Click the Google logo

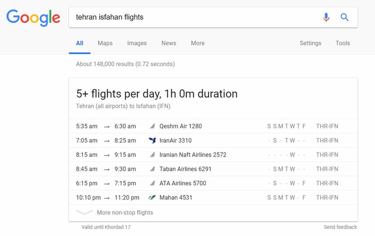(33, 18)
